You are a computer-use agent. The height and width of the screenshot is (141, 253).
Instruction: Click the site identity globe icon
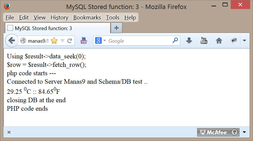click(x=23, y=41)
